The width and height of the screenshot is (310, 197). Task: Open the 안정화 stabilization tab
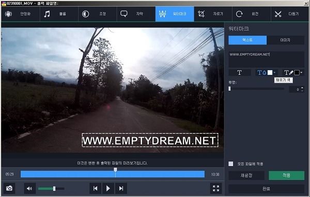[x=21, y=14]
